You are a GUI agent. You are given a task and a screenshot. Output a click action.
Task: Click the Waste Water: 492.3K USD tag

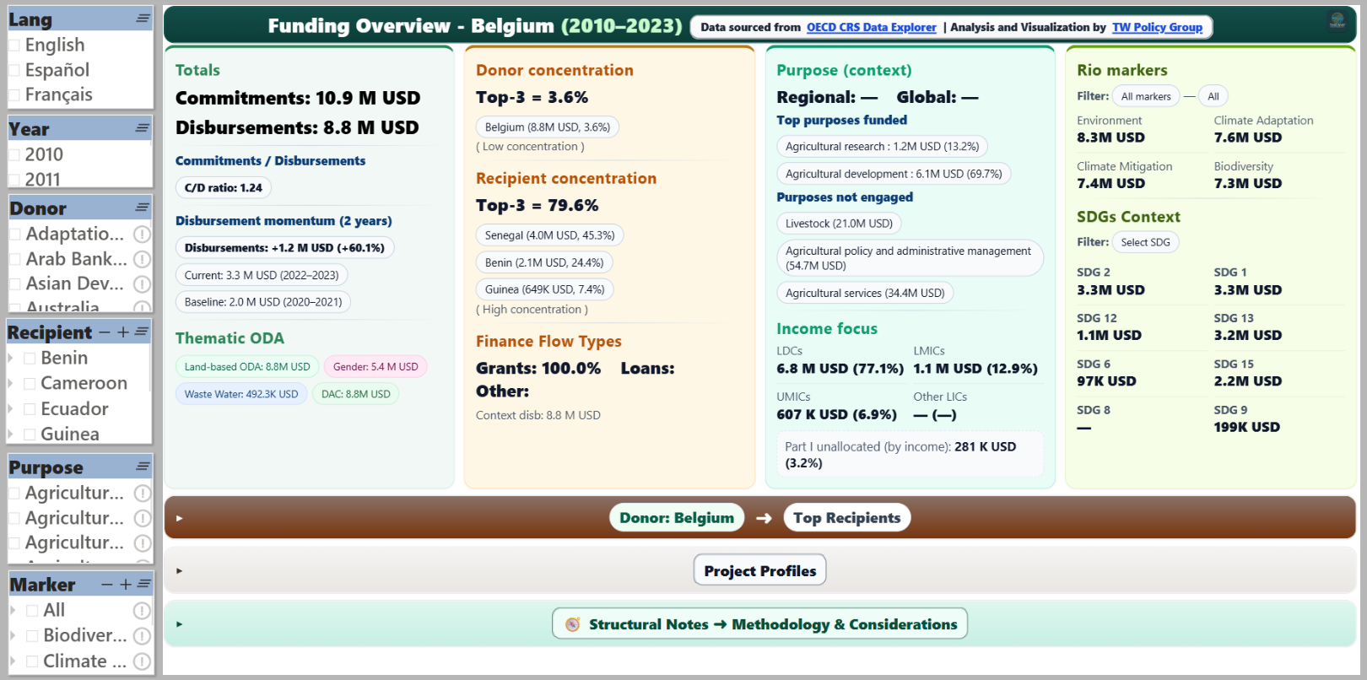pos(241,394)
